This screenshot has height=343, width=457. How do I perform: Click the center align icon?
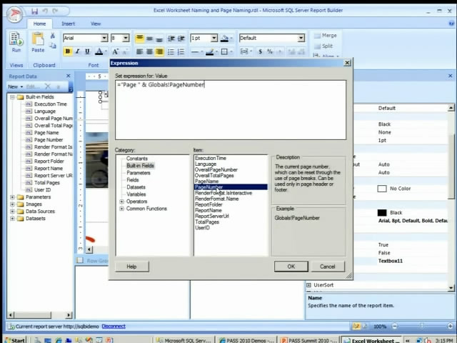(x=149, y=51)
